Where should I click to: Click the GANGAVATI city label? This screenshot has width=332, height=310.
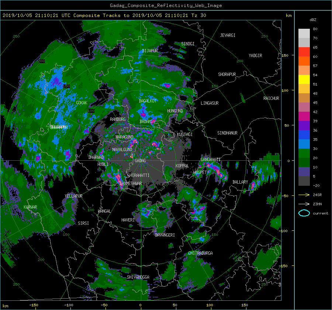[211, 160]
